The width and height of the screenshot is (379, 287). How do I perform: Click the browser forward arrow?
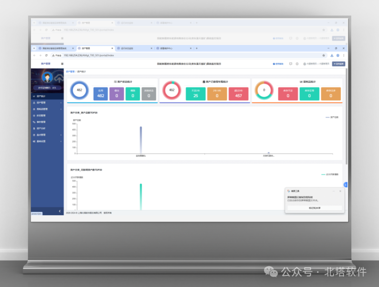click(40, 56)
